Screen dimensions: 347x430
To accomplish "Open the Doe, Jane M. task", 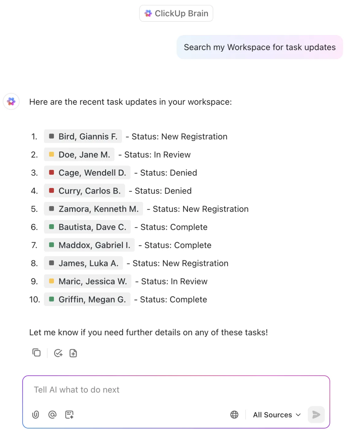I will pos(79,154).
